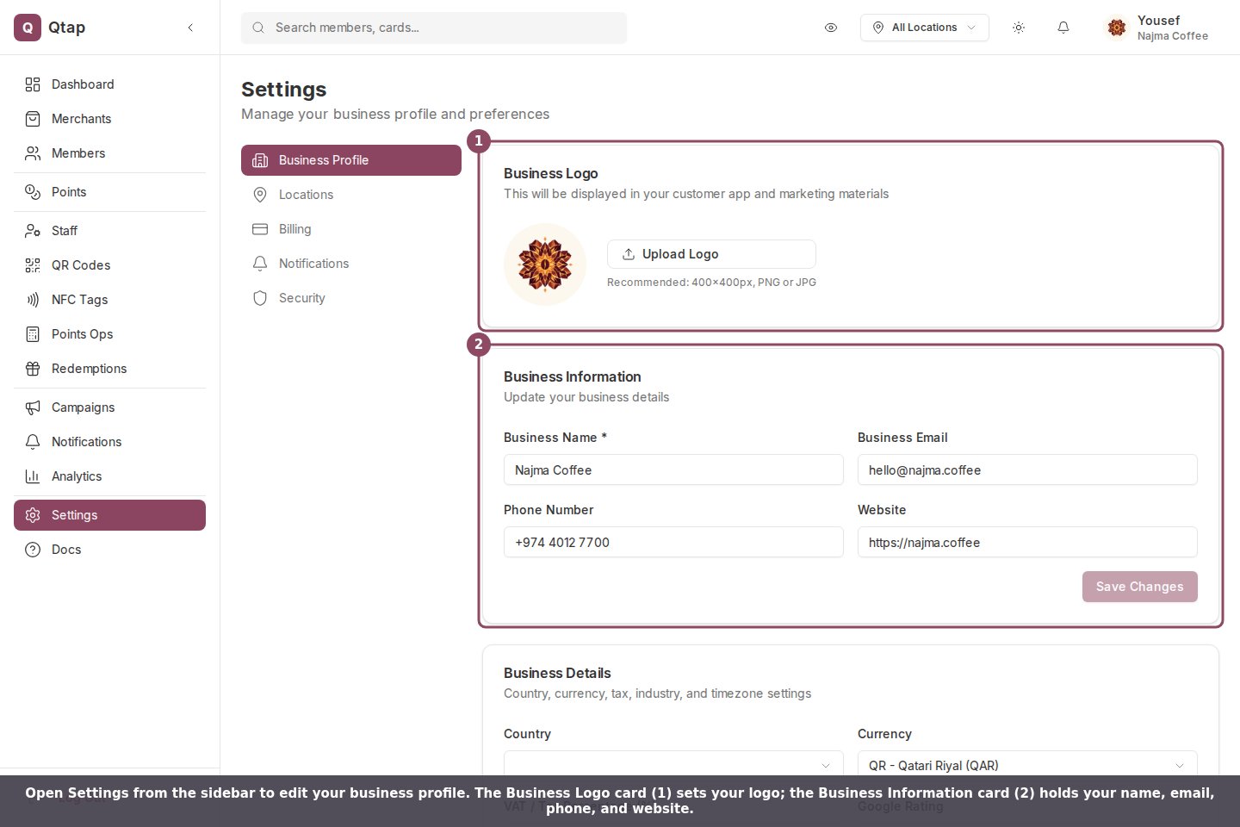Viewport: 1240px width, 827px height.
Task: Open Analytics page
Action: coord(109,476)
